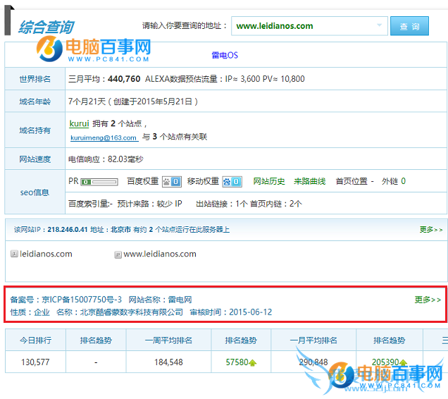The width and height of the screenshot is (448, 399).
Task: Click the 百度权重 paw rank icon
Action: coord(172,182)
